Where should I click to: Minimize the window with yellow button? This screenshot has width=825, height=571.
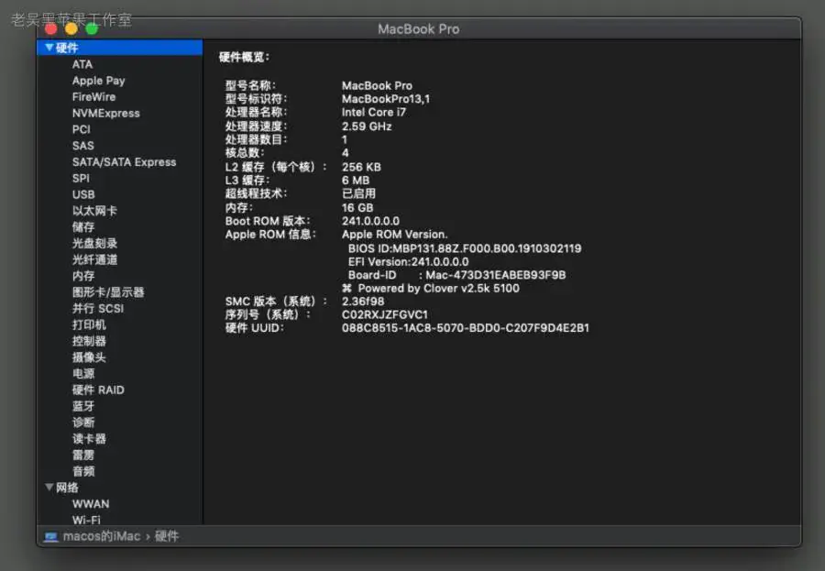point(71,29)
